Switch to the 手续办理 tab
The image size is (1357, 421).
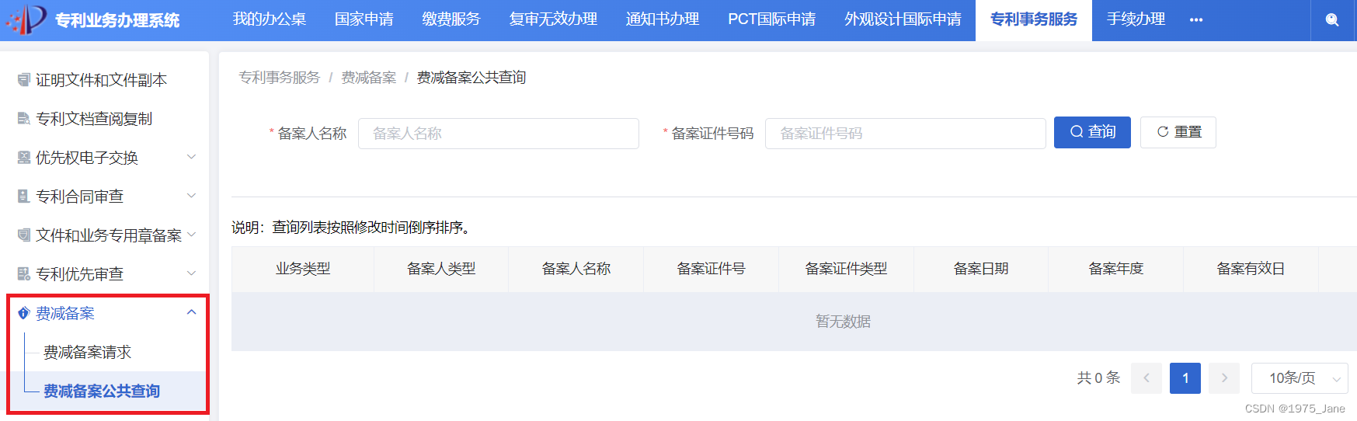(1136, 19)
